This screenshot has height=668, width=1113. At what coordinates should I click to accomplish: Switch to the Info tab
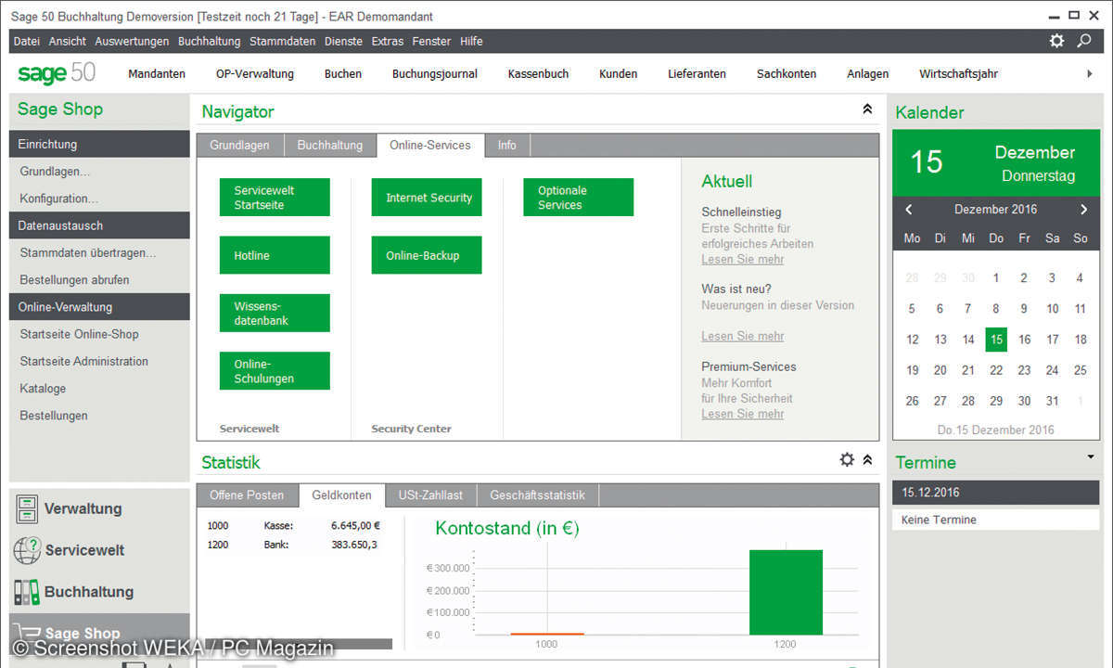pos(507,146)
